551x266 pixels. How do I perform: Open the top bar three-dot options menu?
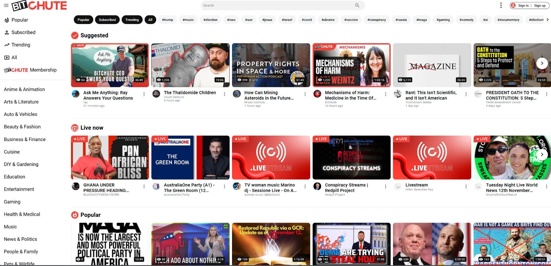tap(501, 6)
